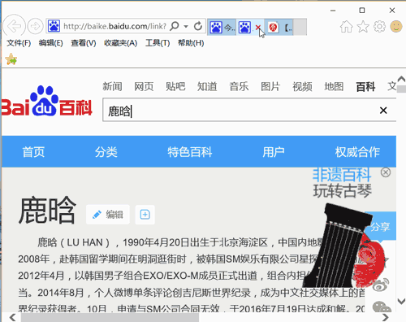The image size is (406, 322).
Task: Click the horizontal scrollbar left arrow
Action: [12, 317]
